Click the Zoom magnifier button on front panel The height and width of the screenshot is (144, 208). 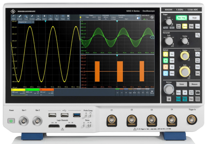click(x=198, y=35)
